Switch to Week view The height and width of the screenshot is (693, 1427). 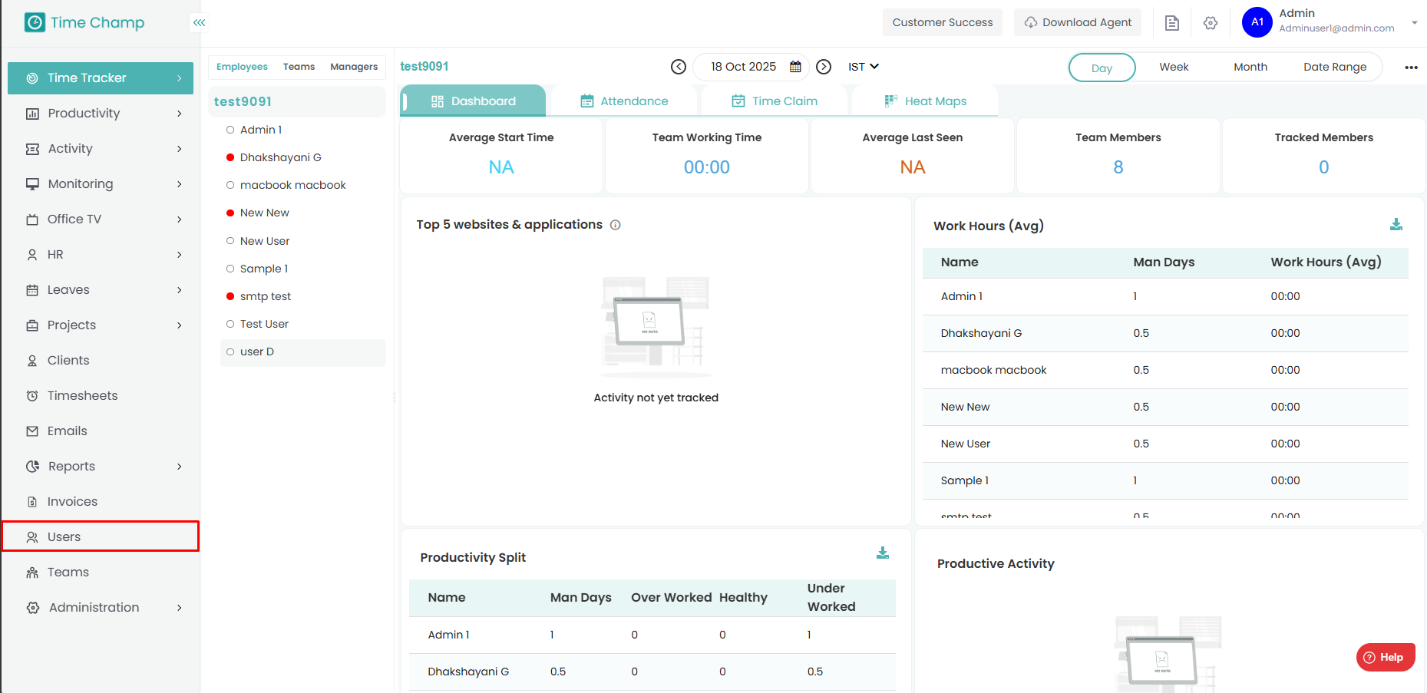1173,68
